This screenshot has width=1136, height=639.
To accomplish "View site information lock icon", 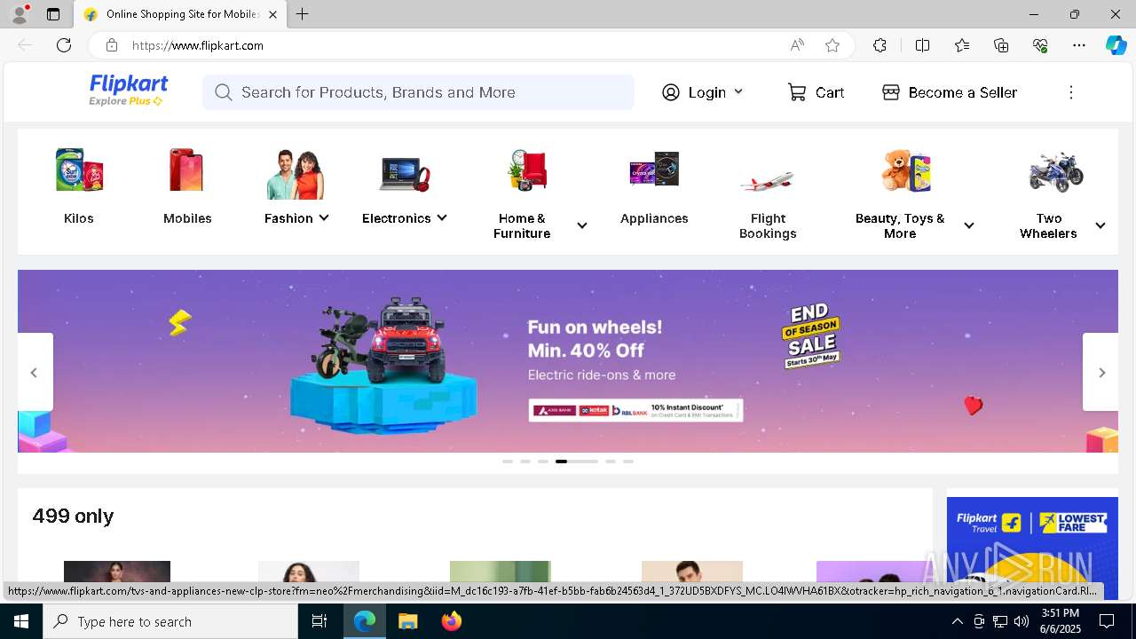I will 111,45.
